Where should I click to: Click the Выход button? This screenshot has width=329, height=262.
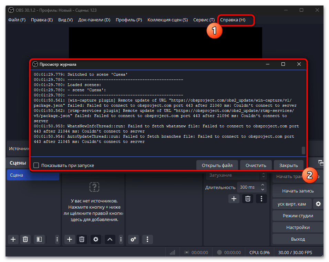pos(298,239)
